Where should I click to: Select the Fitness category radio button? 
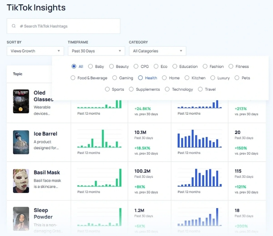click(x=231, y=66)
